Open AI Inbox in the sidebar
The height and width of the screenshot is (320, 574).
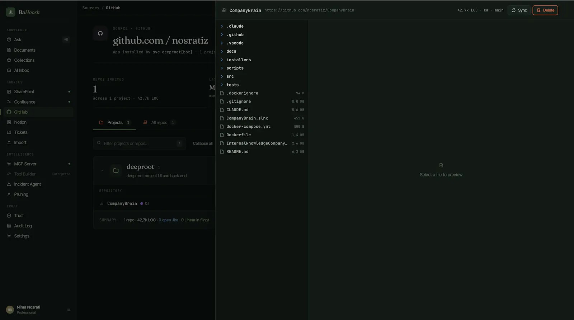click(39, 71)
